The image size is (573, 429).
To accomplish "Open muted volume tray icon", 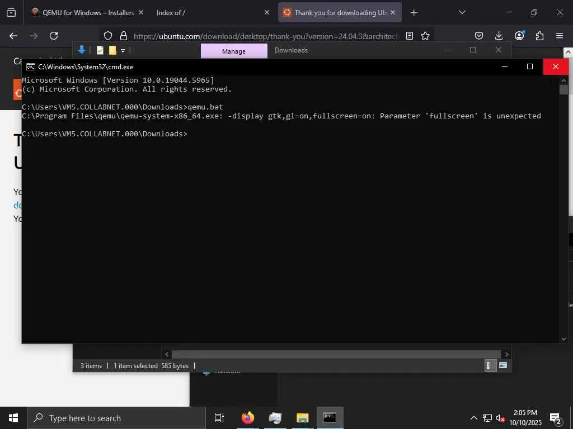I will [x=500, y=418].
